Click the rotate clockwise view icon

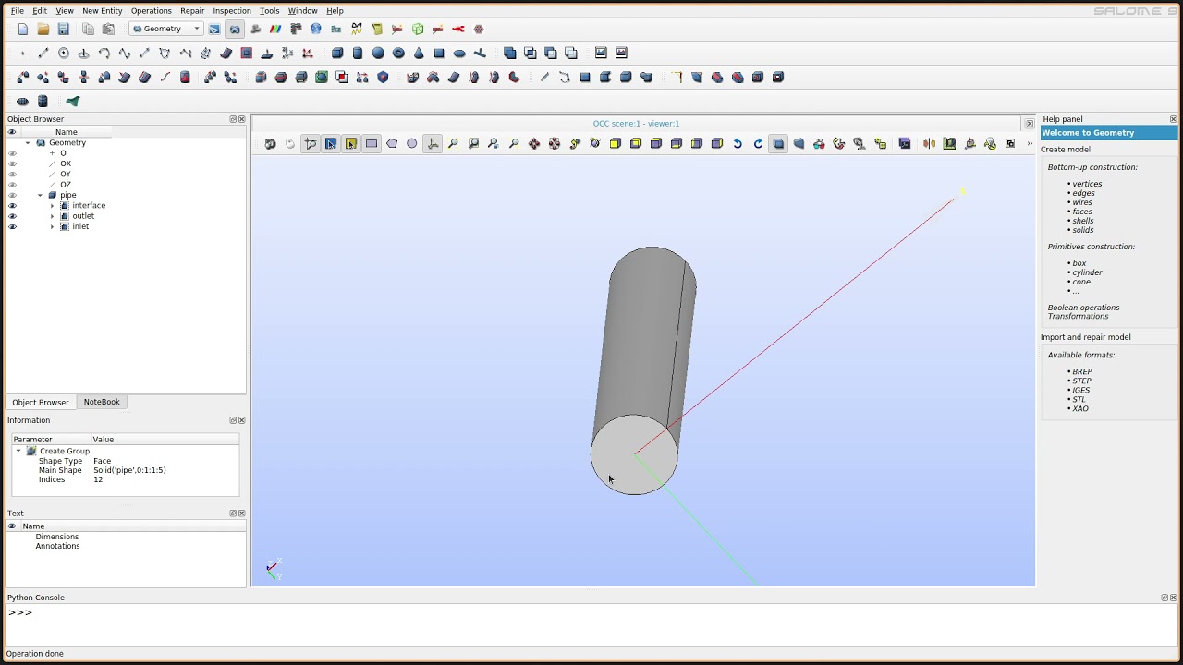758,143
